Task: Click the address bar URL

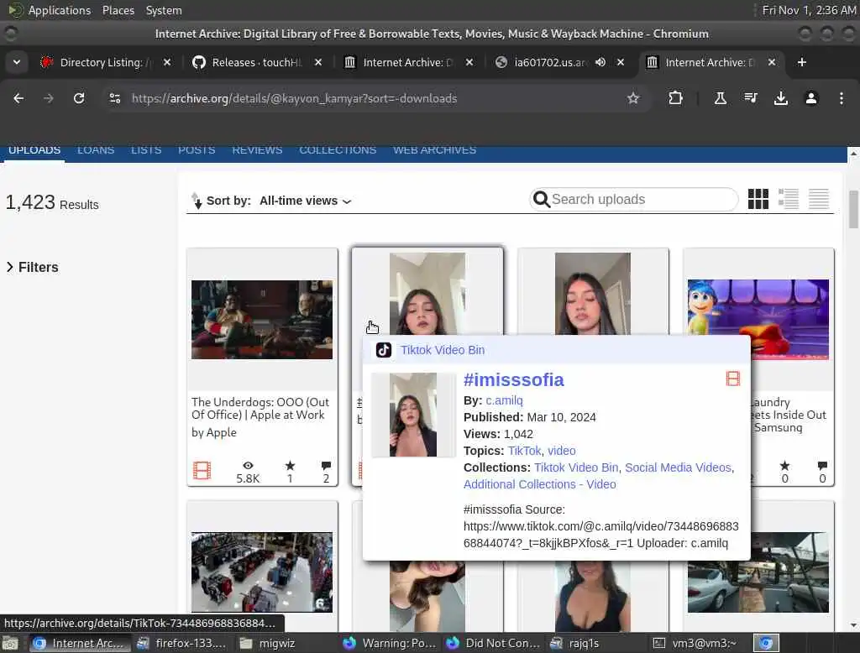Action: (294, 98)
